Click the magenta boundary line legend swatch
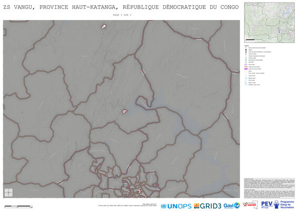Image resolution: width=298 pixels, height=211 pixels. click(246, 69)
